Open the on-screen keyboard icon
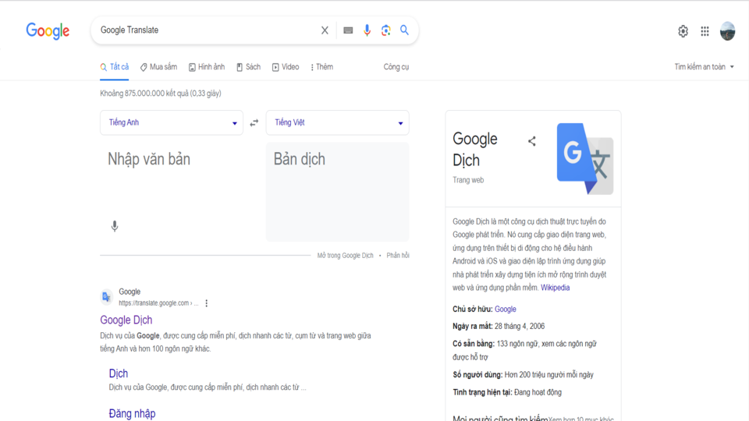Viewport: 749px width, 421px height. click(x=348, y=30)
